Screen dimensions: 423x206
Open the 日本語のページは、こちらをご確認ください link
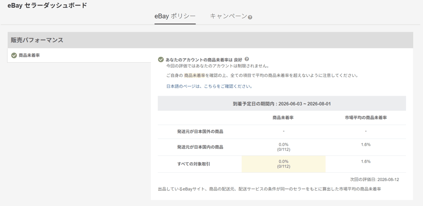209,86
